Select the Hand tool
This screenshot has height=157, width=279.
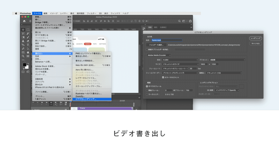click(x=28, y=52)
